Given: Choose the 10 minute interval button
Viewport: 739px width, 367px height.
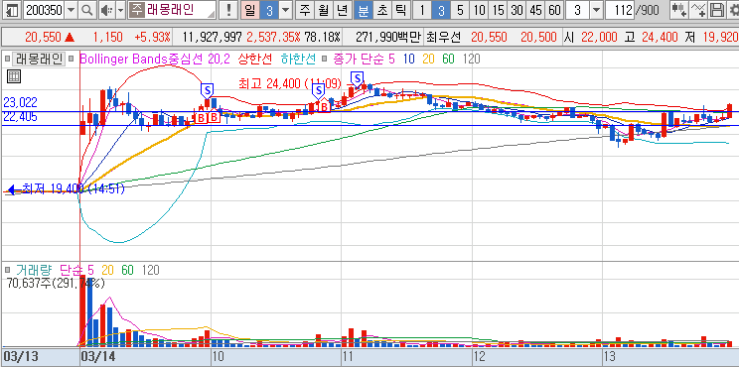Looking at the screenshot, I should [x=479, y=10].
